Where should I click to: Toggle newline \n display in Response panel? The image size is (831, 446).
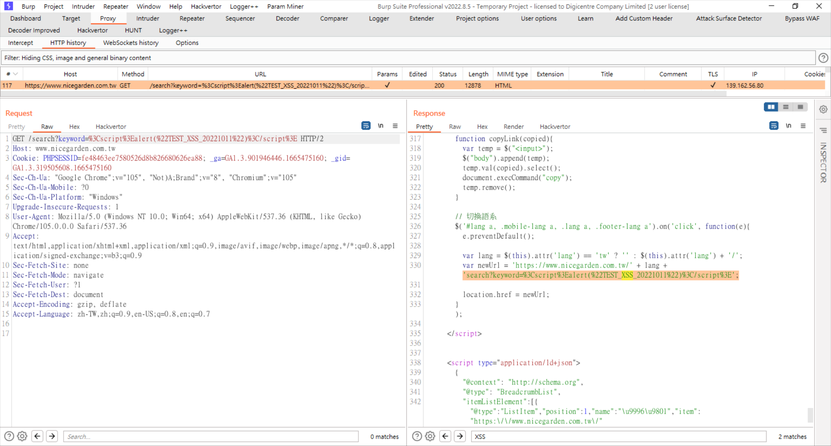[789, 126]
